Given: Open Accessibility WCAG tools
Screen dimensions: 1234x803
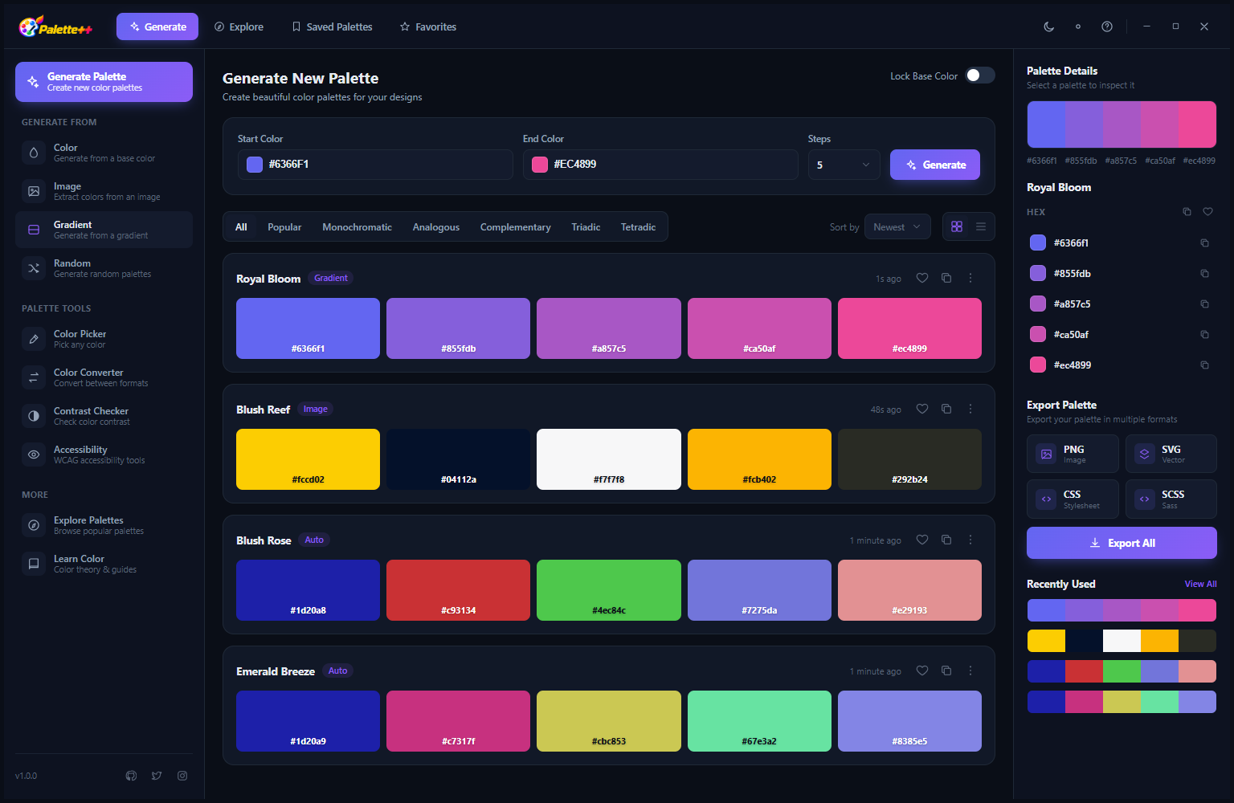Looking at the screenshot, I should coord(104,454).
